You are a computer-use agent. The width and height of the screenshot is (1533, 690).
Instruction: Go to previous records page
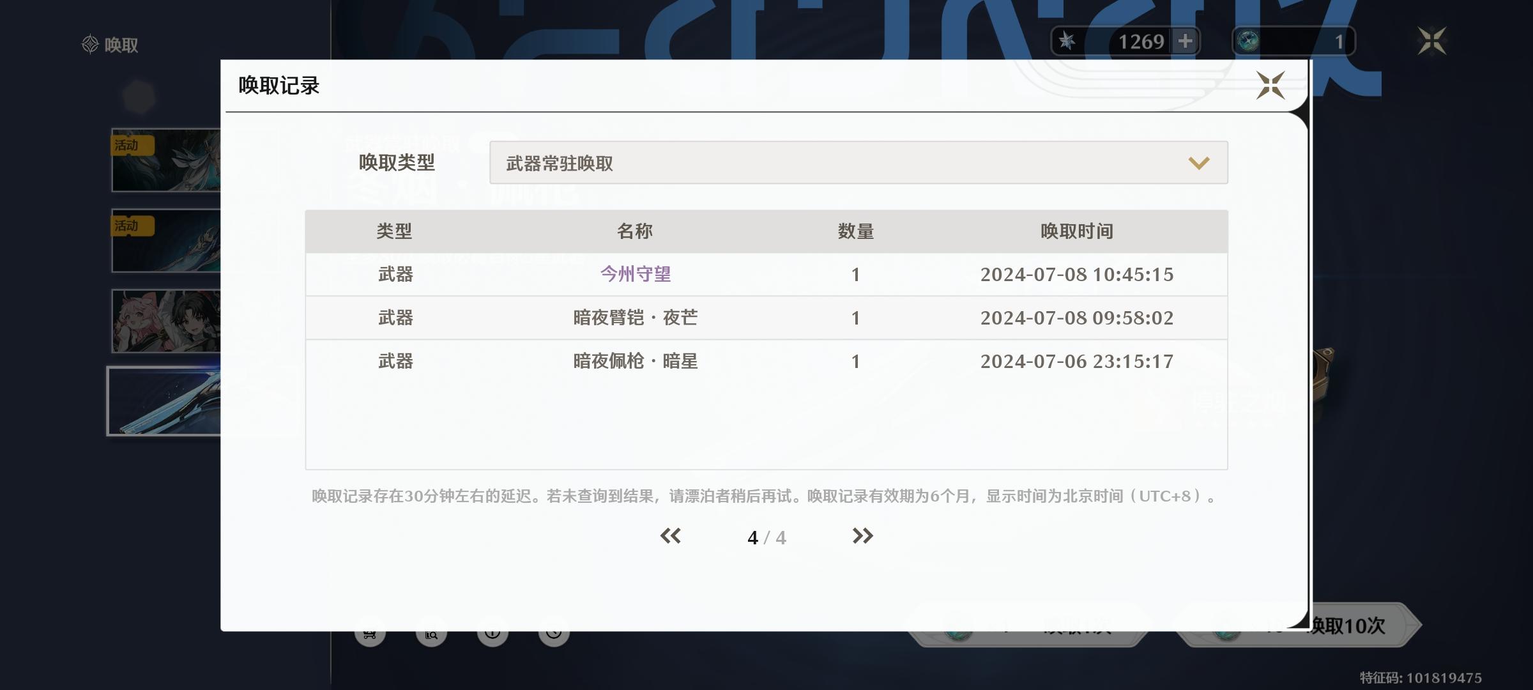pos(670,536)
